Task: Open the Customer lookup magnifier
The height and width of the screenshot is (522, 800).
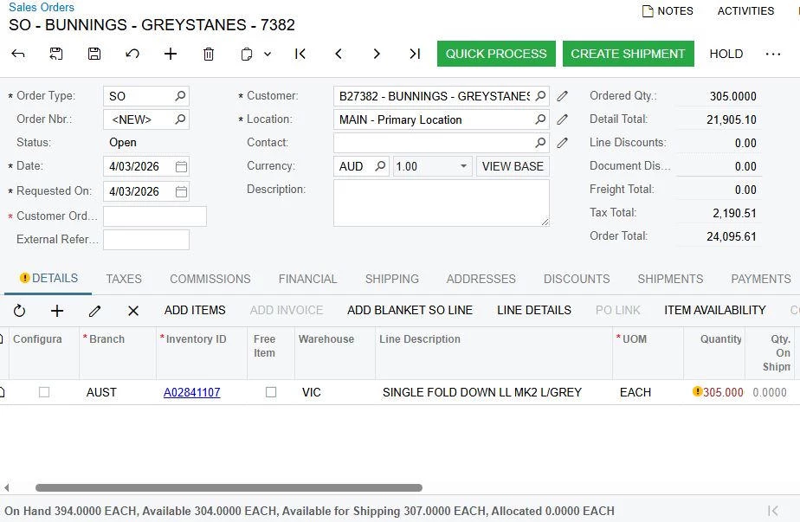Action: pos(540,96)
